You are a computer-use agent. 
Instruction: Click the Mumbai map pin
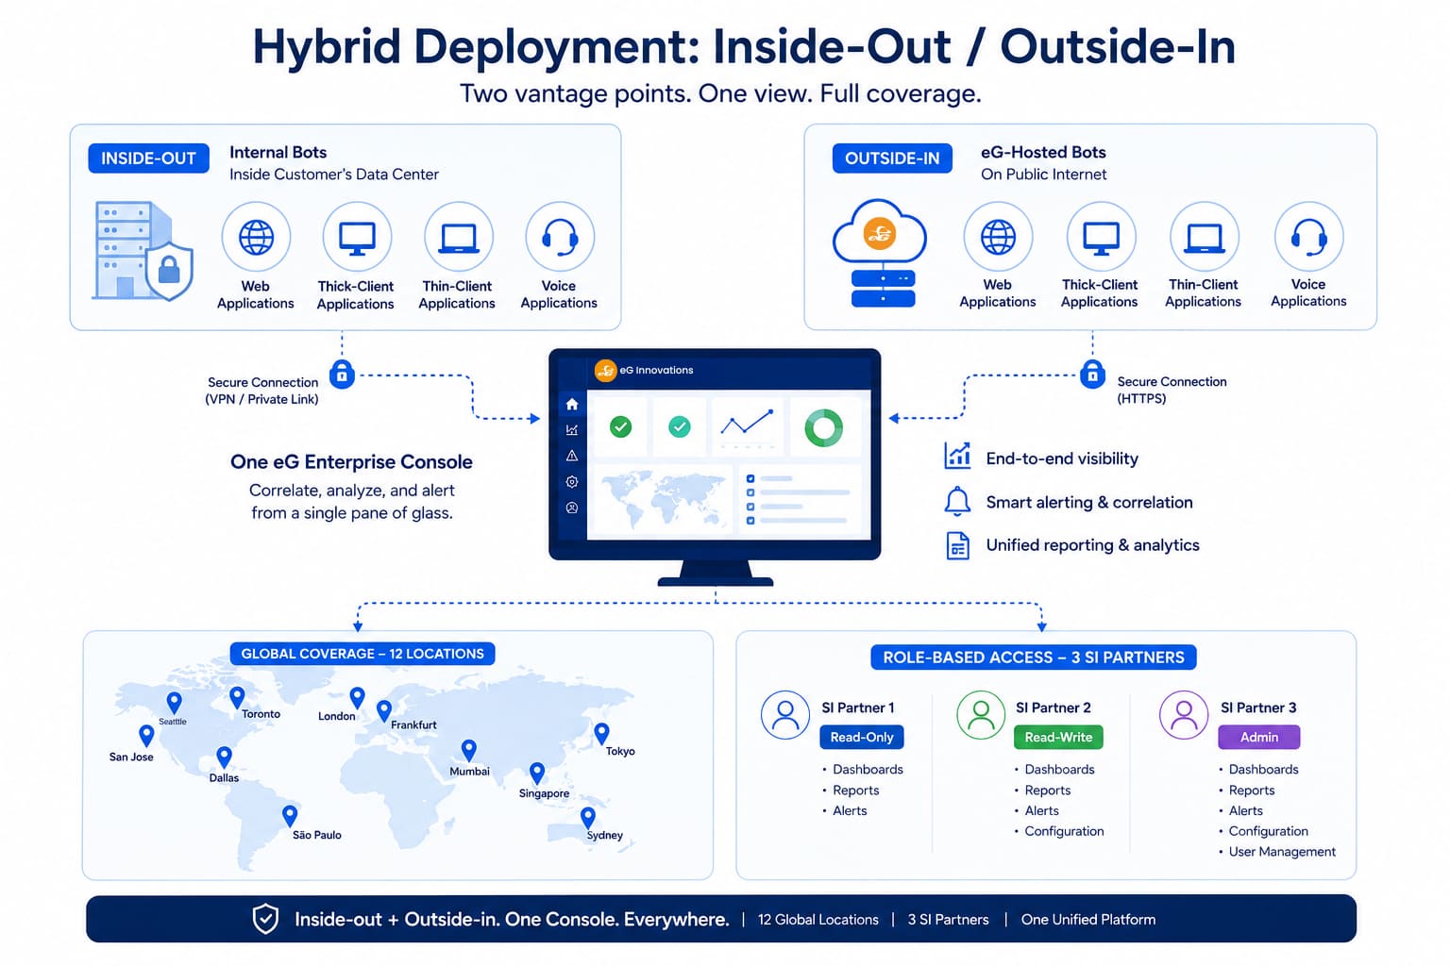pyautogui.click(x=468, y=750)
